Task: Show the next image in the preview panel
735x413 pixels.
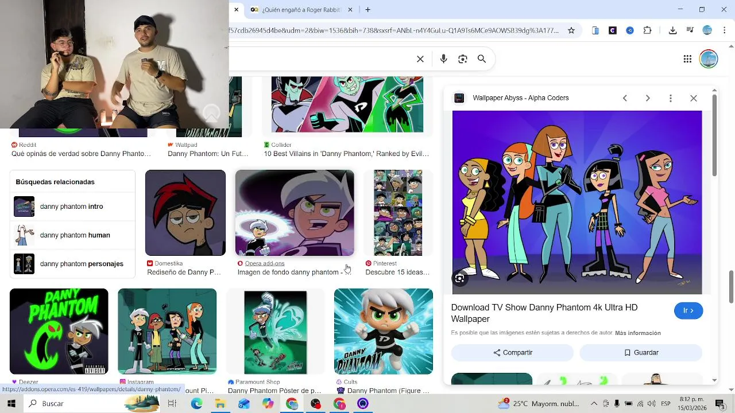Action: (648, 98)
